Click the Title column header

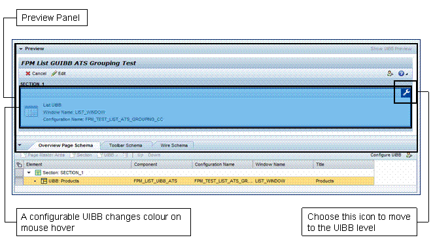point(344,164)
